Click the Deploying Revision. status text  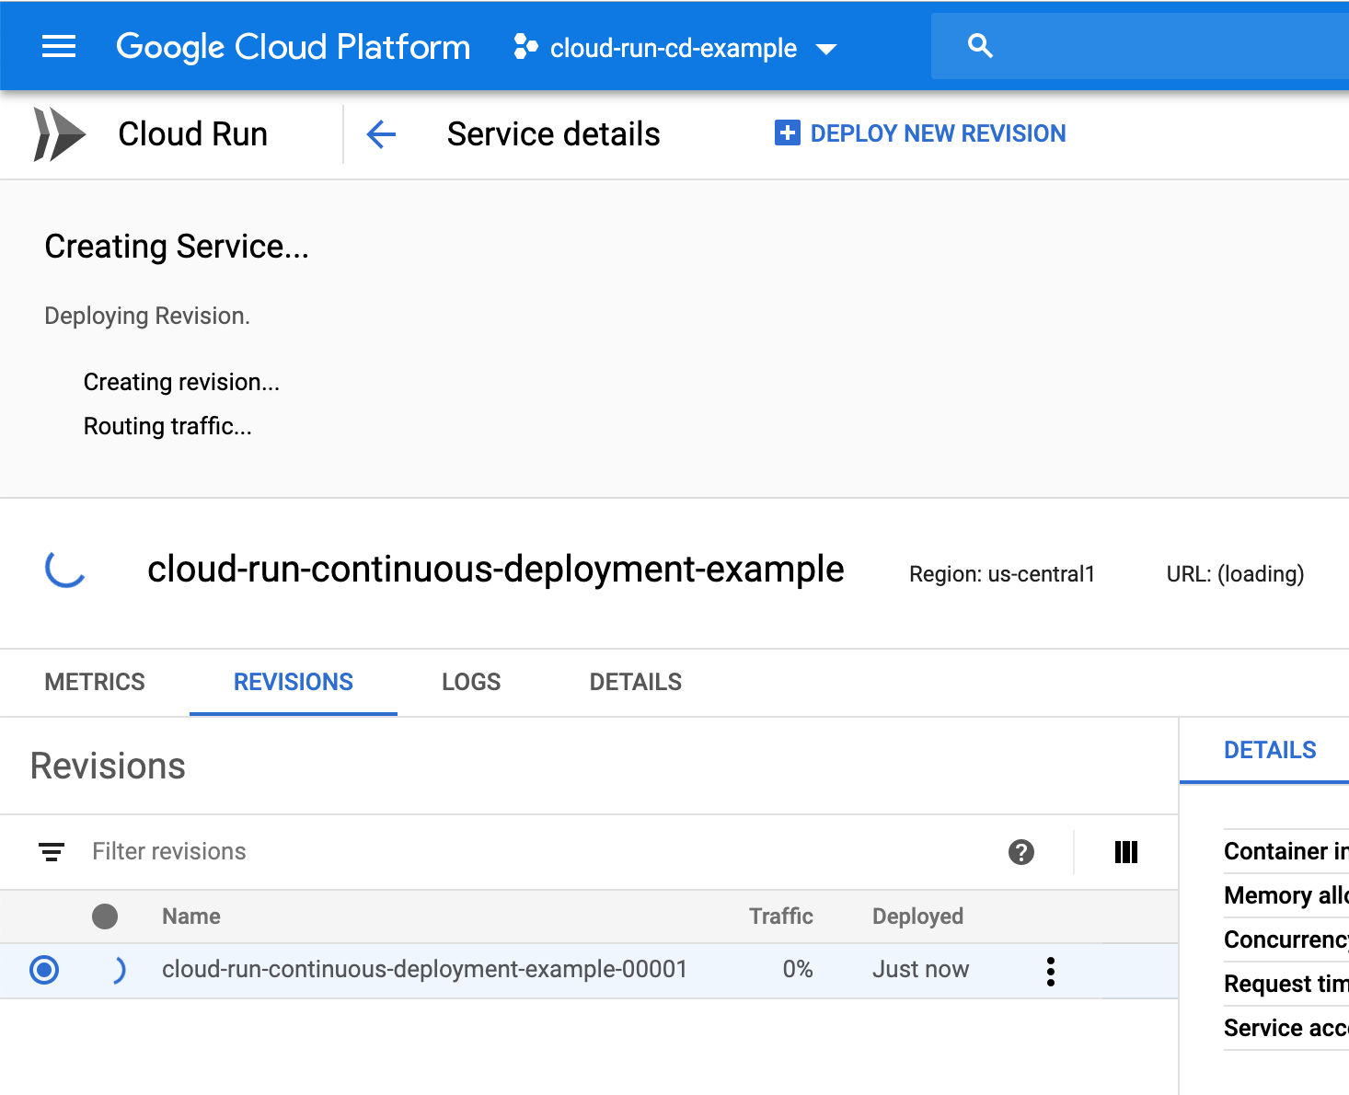(x=147, y=316)
